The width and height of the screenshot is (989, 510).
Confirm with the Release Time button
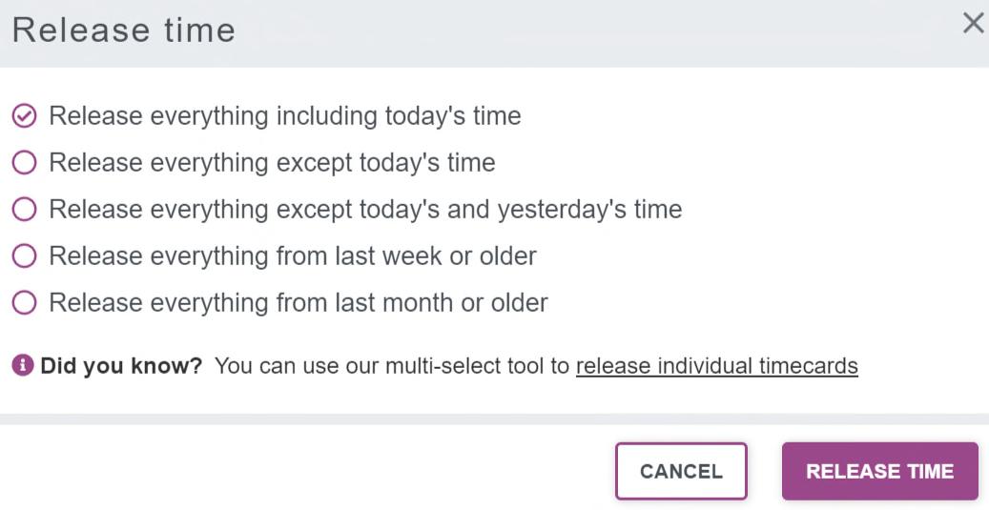879,471
